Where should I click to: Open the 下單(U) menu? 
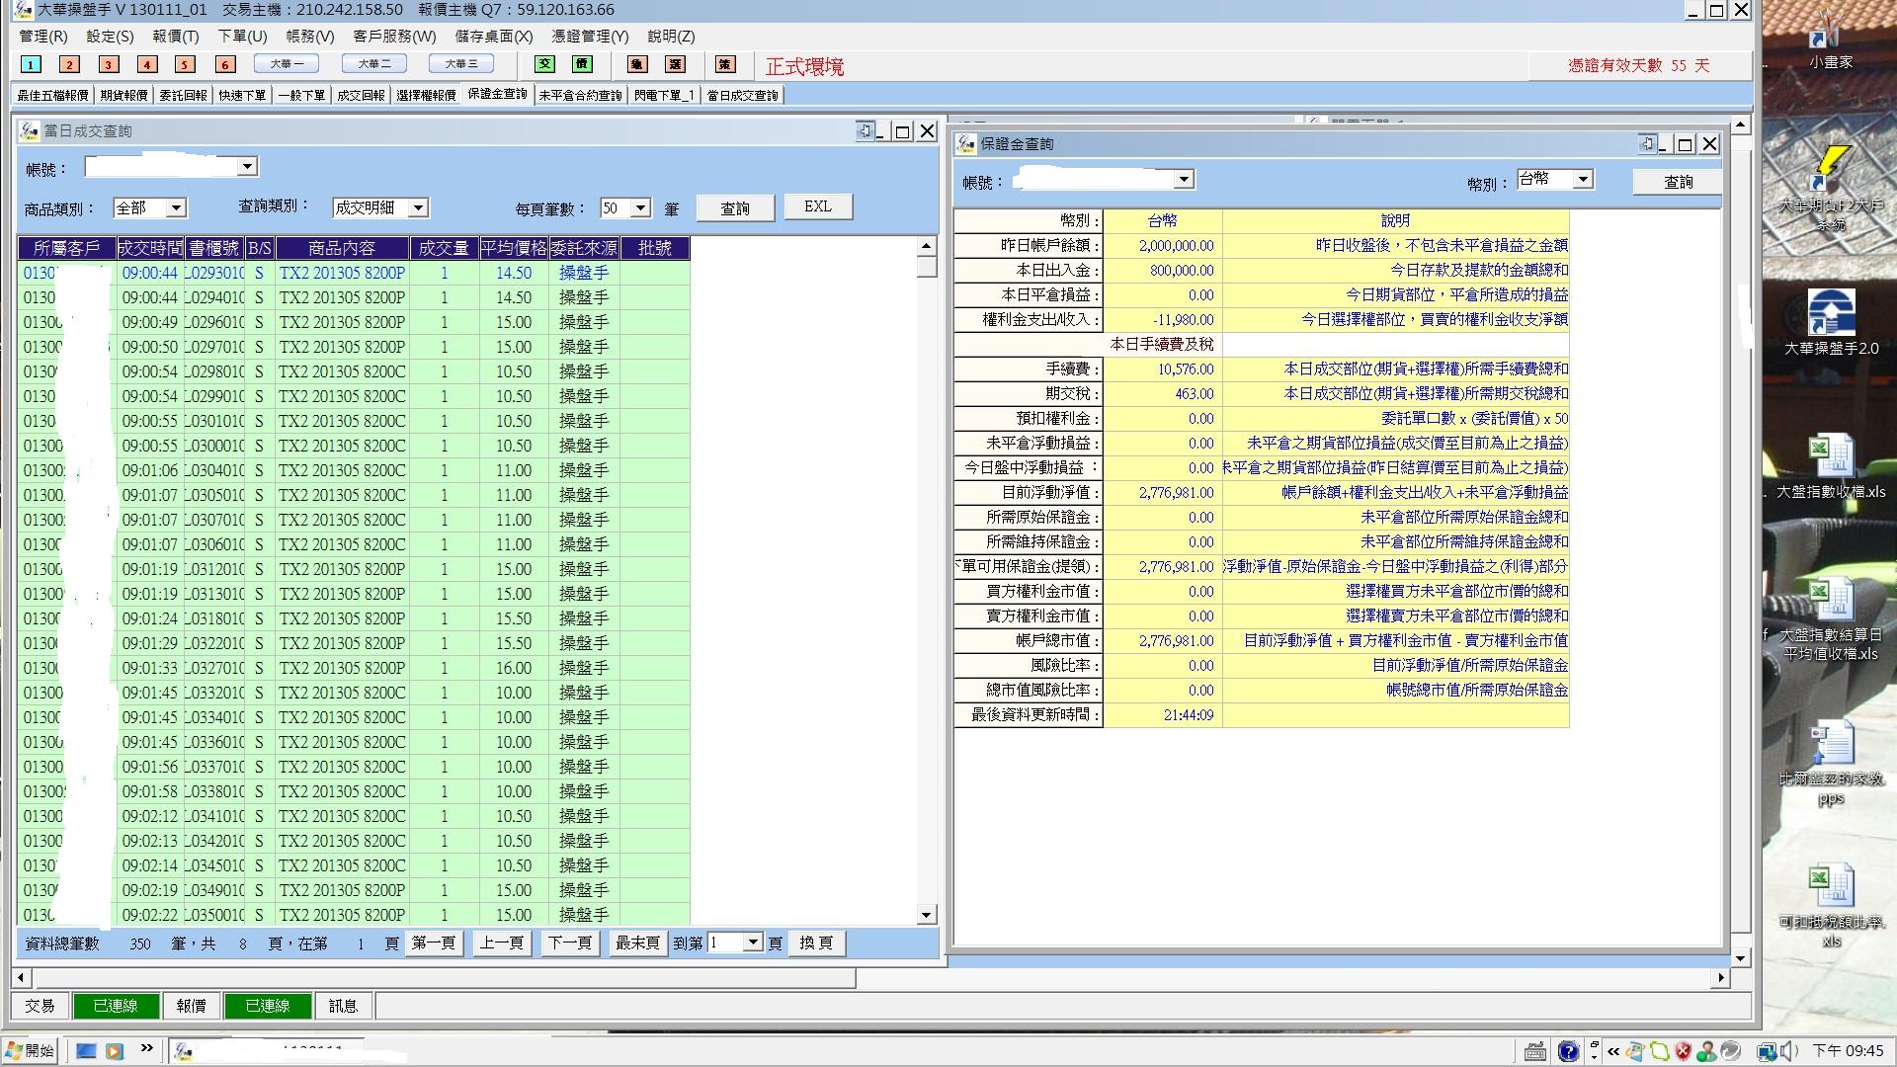coord(242,36)
